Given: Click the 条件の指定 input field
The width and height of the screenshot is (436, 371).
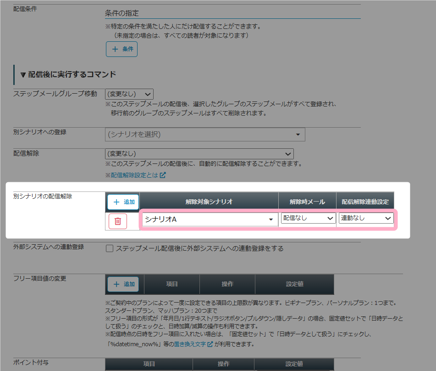Looking at the screenshot, I should [232, 13].
